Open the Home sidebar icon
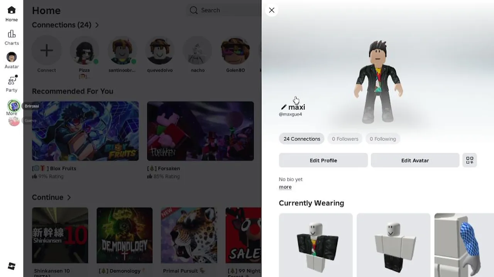Viewport: 494px width, 277px height. point(12,10)
